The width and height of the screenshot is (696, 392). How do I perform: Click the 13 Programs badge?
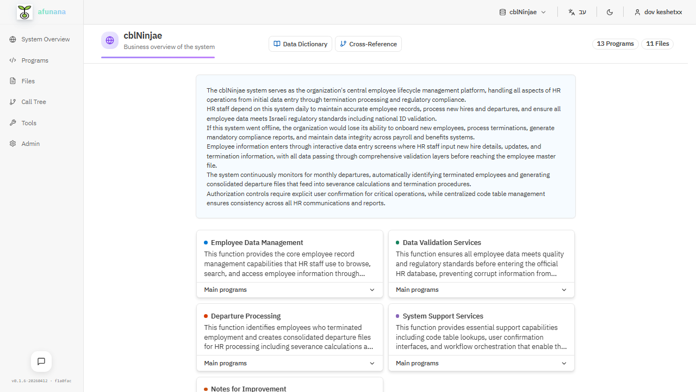point(615,44)
